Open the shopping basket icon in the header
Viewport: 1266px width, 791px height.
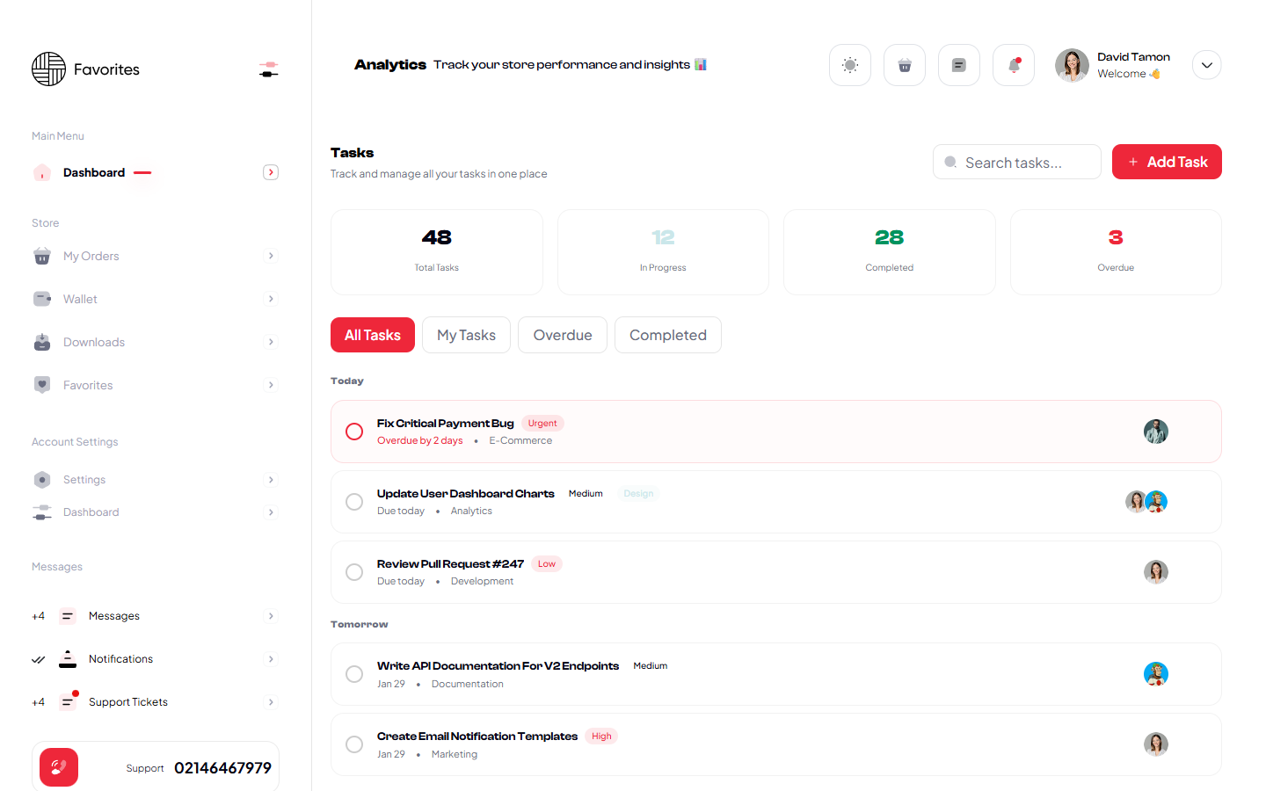[x=904, y=64]
